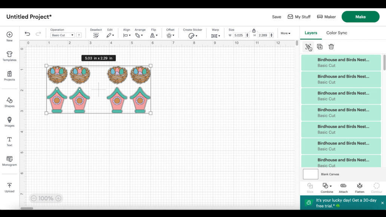Adjust the width stepper arrows
The height and width of the screenshot is (217, 386).
click(247, 35)
